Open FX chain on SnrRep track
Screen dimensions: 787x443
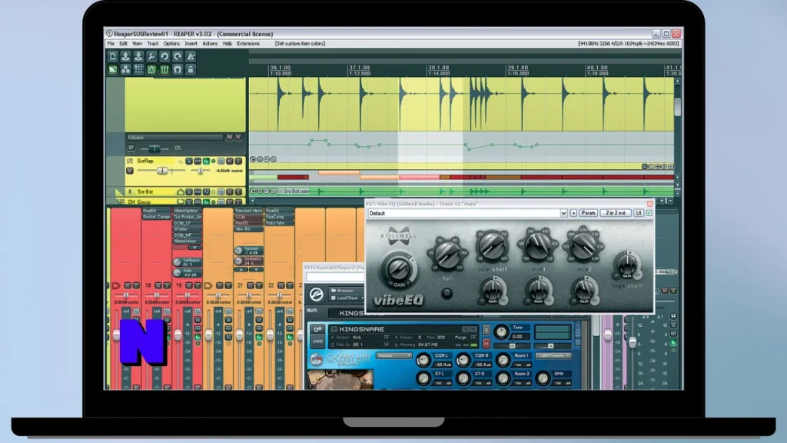click(x=206, y=162)
